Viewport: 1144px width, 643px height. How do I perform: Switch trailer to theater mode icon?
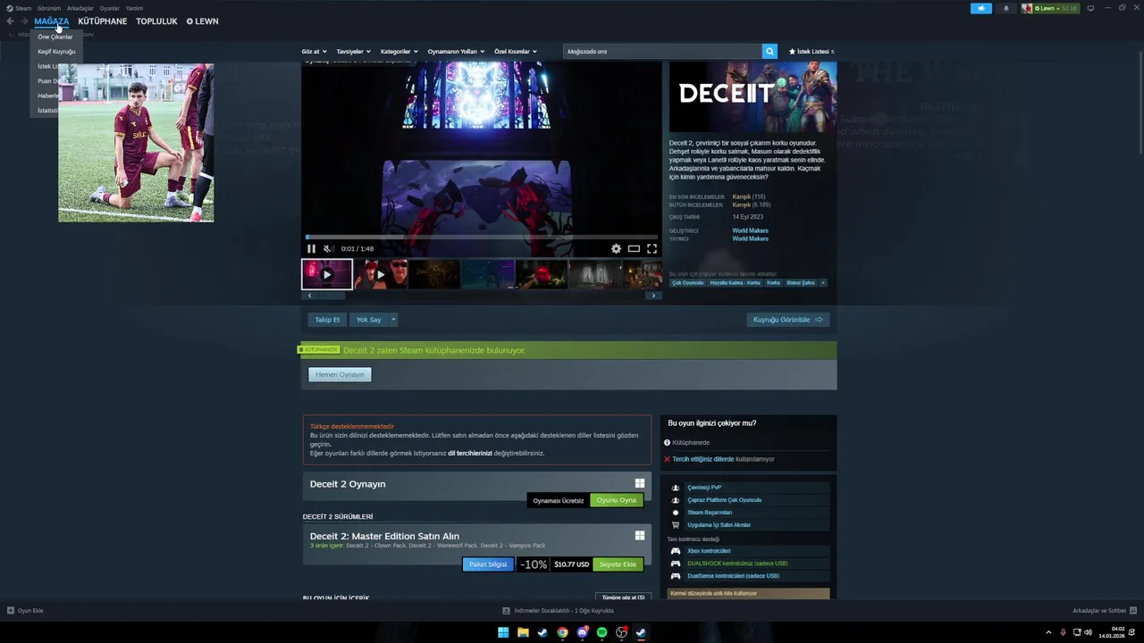634,249
